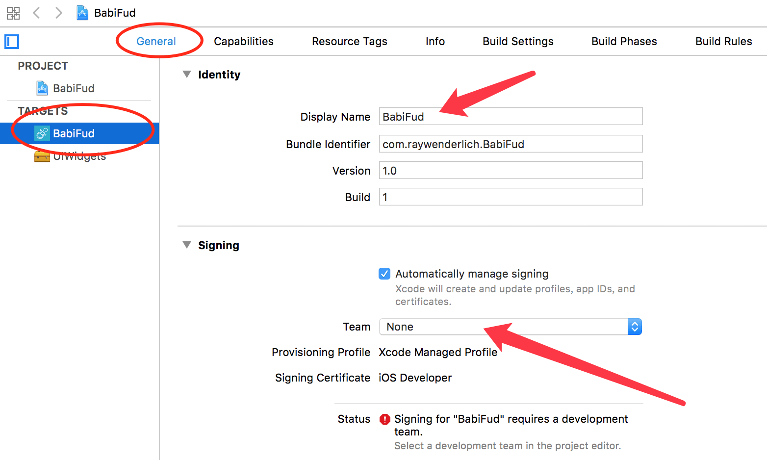Open the Build Phases tab
This screenshot has height=460, width=767.
click(624, 42)
